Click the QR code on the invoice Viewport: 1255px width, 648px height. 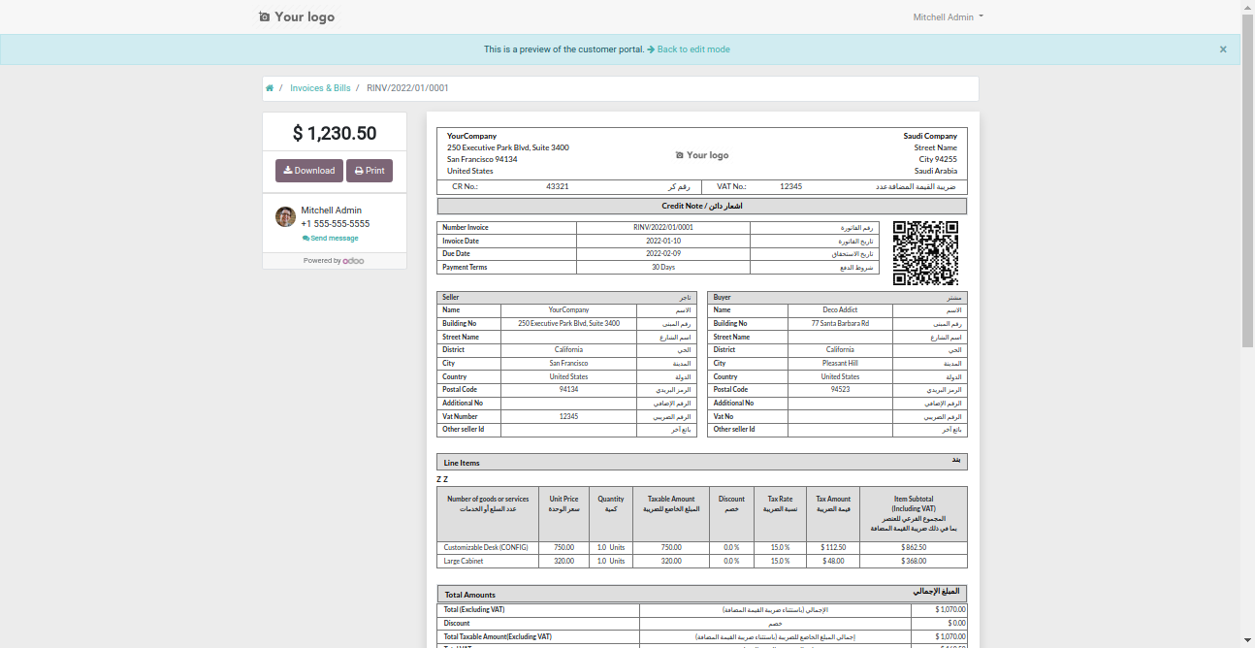point(925,253)
